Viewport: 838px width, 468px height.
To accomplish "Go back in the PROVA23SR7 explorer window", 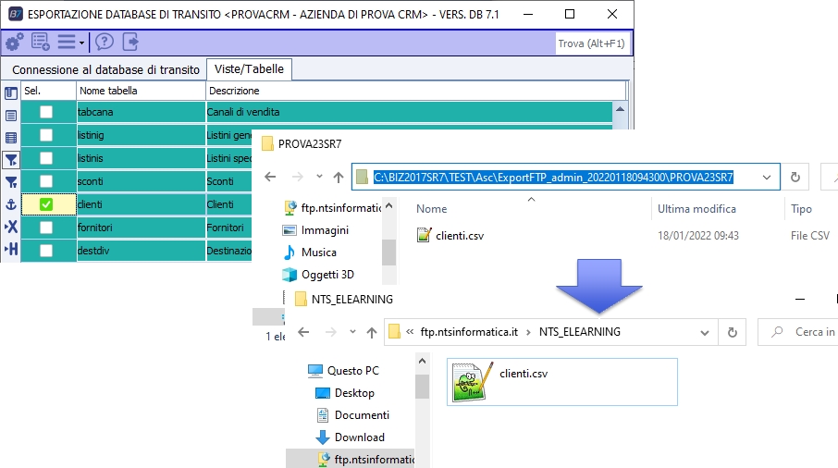I will pyautogui.click(x=270, y=177).
